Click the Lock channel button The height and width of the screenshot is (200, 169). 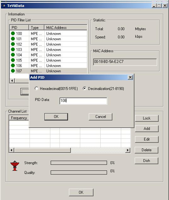[147, 118]
